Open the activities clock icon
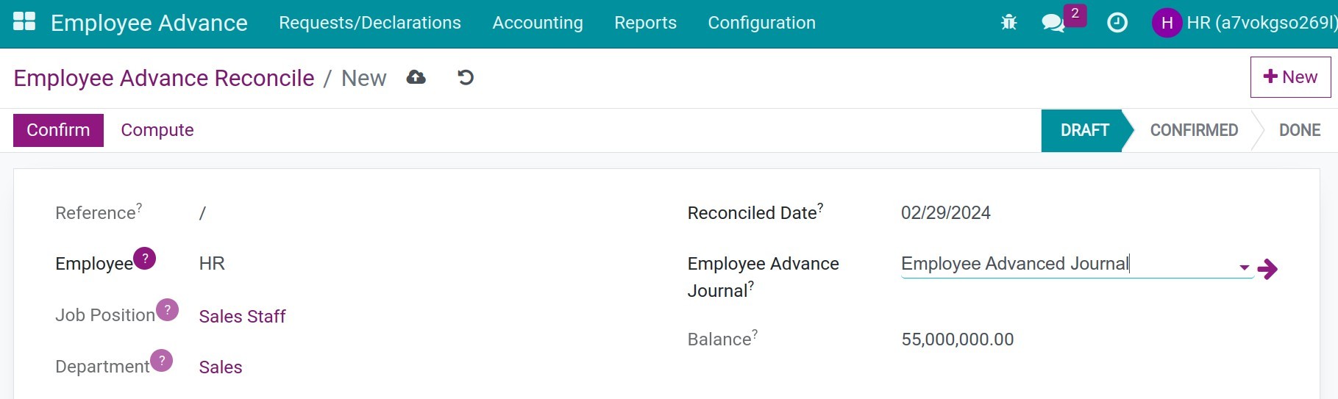This screenshot has height=399, width=1338. (1117, 23)
